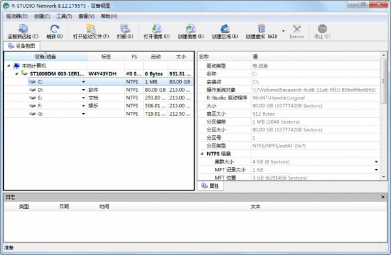
Task: Open dropdown arrow next to Create Virtual RAID
Action: (283, 31)
